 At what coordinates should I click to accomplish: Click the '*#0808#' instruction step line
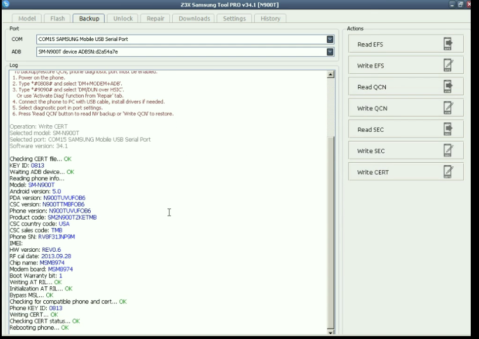pyautogui.click(x=67, y=84)
